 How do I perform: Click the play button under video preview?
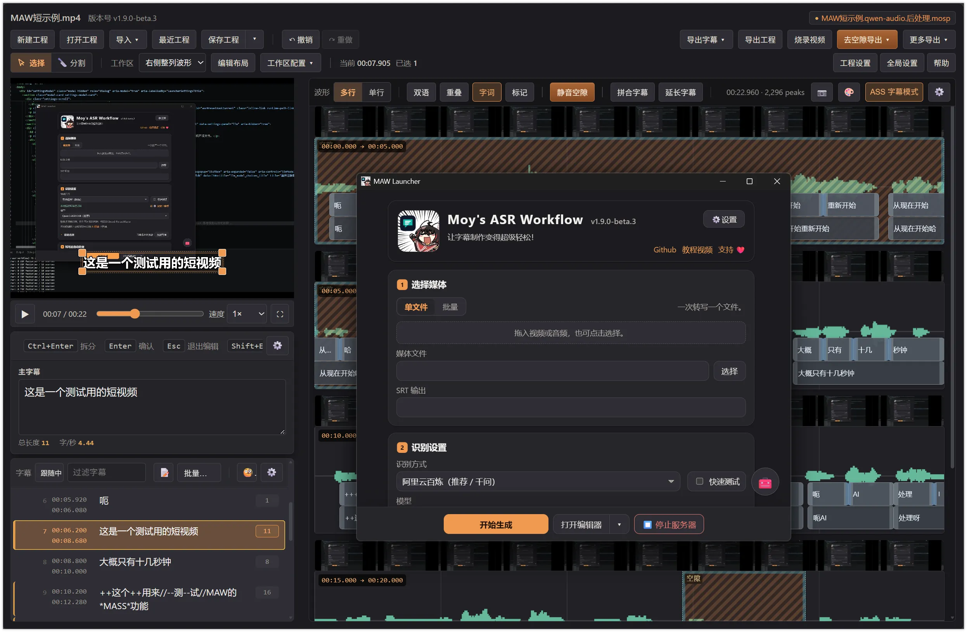(x=25, y=314)
